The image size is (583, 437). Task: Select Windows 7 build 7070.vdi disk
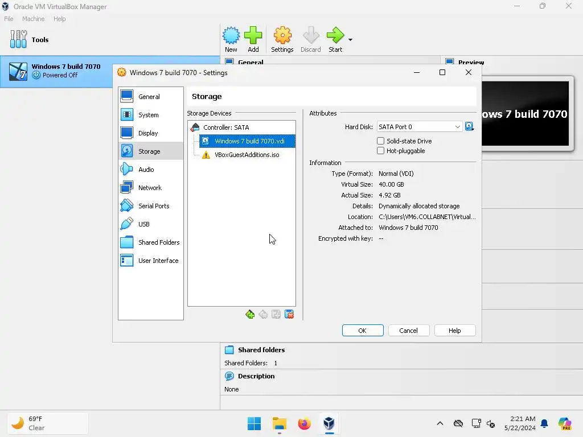[247, 141]
